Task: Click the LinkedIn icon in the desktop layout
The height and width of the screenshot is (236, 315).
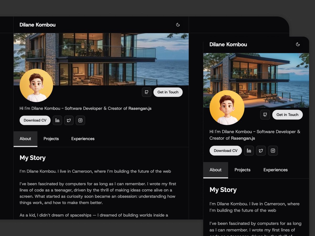Action: (57, 120)
